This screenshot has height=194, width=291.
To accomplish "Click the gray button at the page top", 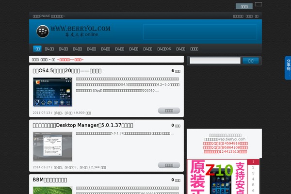I will click(244, 6).
